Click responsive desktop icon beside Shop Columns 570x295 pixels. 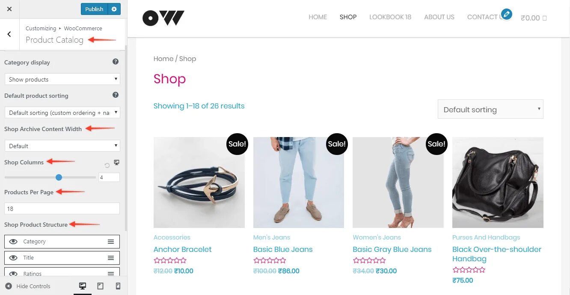116,163
